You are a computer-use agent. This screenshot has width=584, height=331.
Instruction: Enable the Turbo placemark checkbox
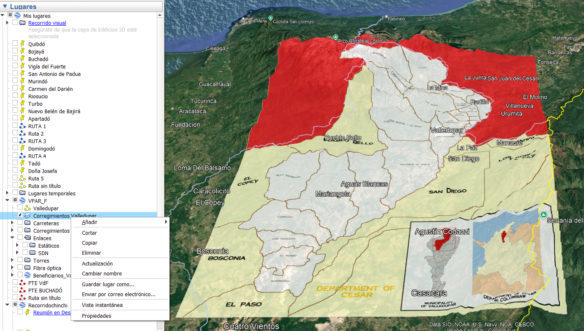[x=15, y=104]
